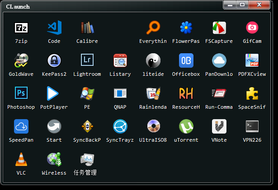Click the "uTorrent" label text
Image resolution: width=278 pixels, height=190 pixels.
186,140
